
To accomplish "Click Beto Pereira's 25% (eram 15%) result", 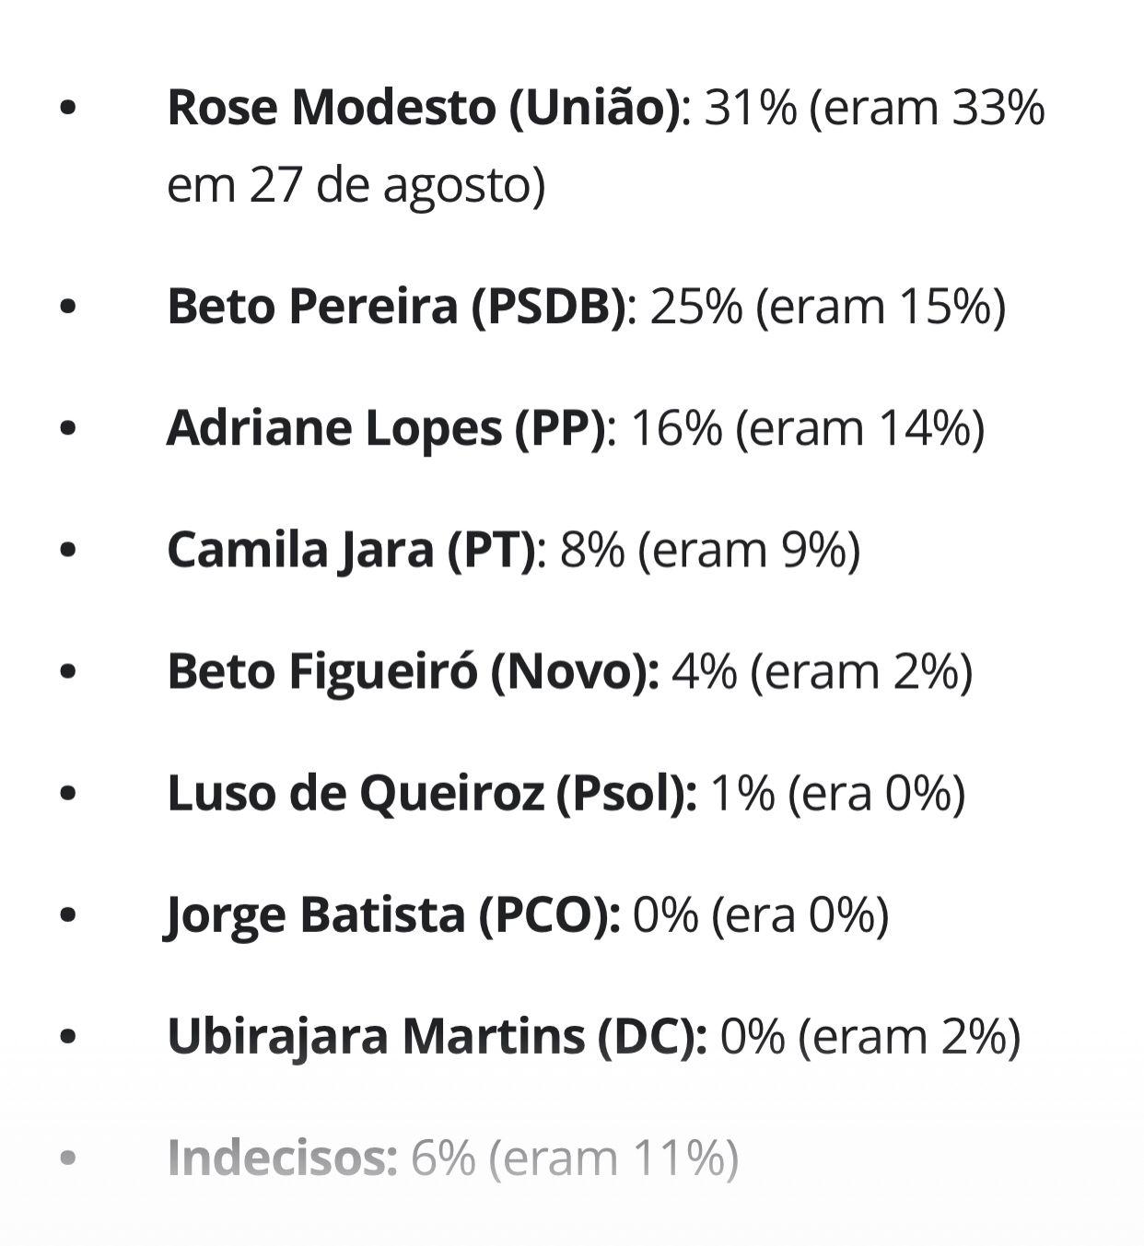I will click(x=827, y=306).
